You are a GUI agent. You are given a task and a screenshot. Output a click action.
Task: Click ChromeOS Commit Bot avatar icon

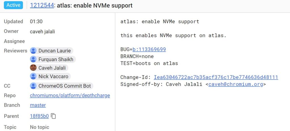33,86
